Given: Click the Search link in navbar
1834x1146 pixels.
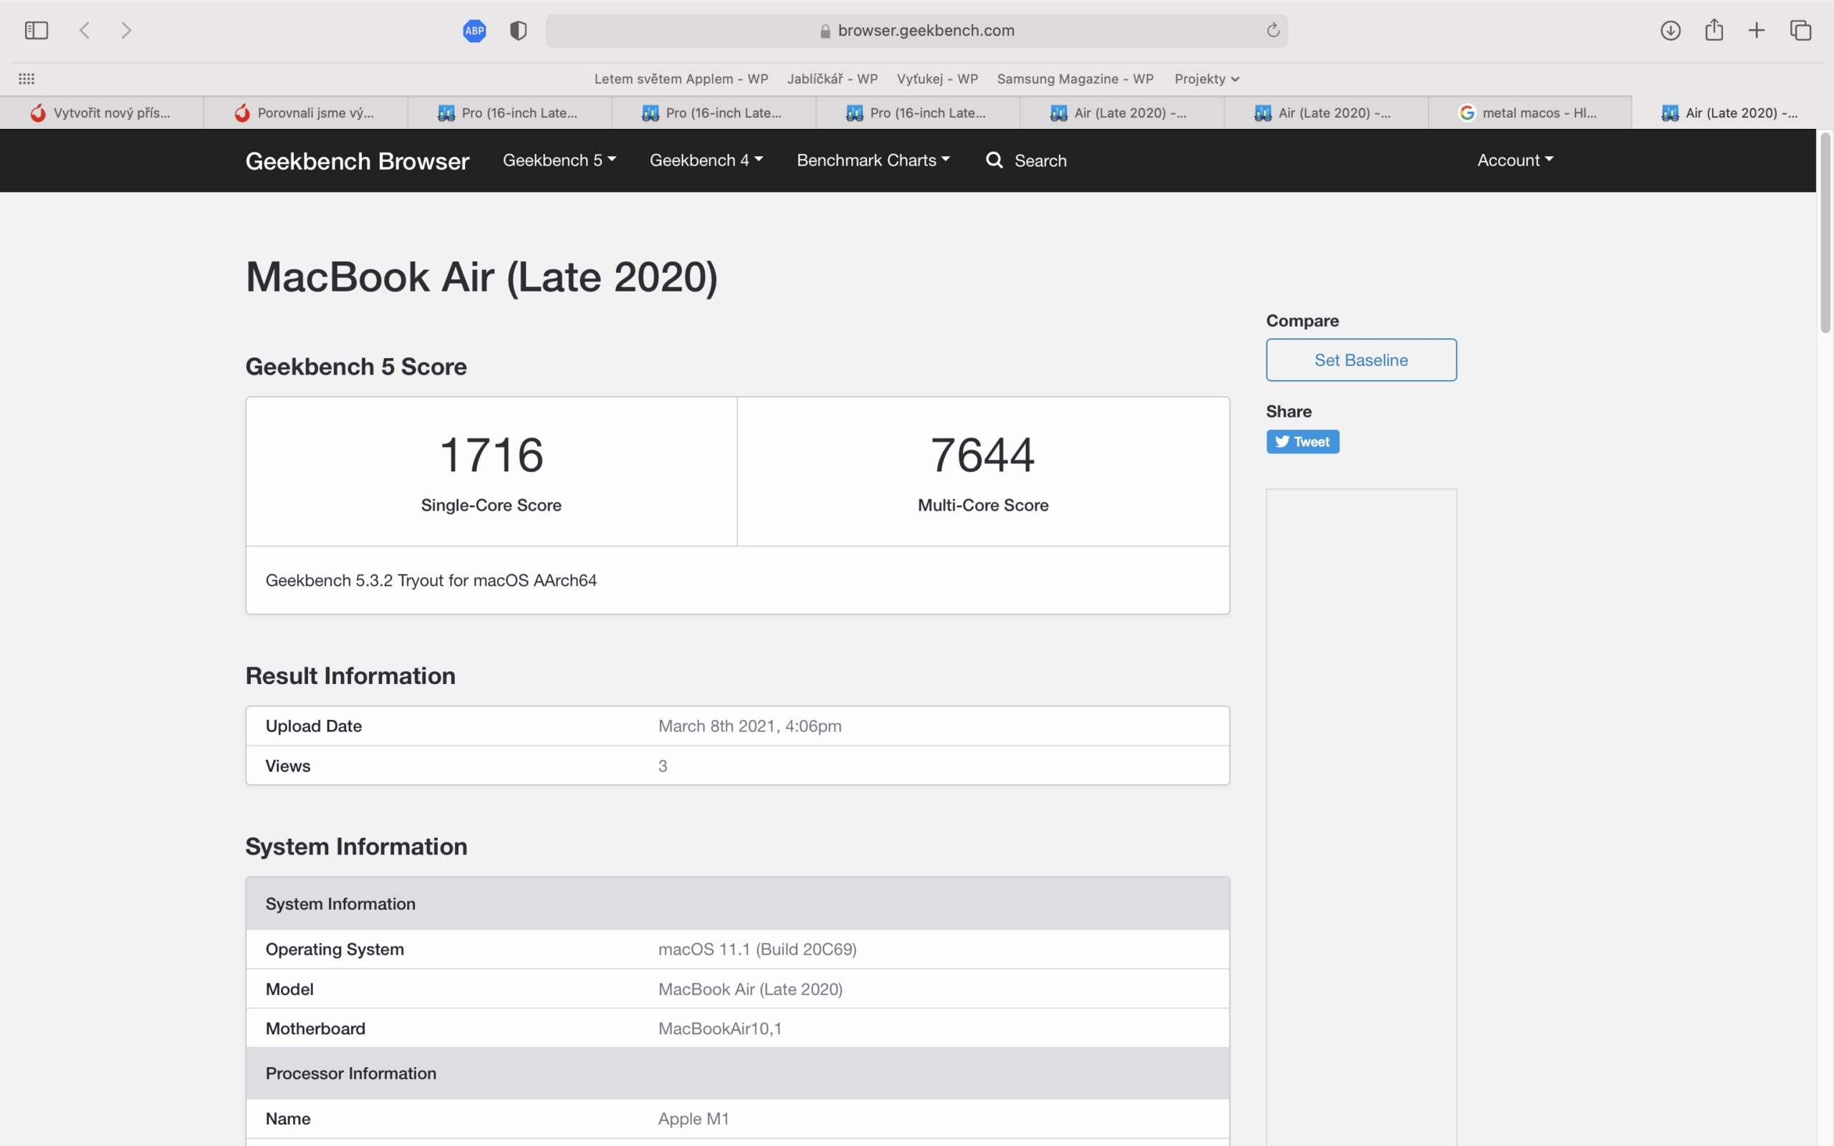Looking at the screenshot, I should pos(1040,160).
